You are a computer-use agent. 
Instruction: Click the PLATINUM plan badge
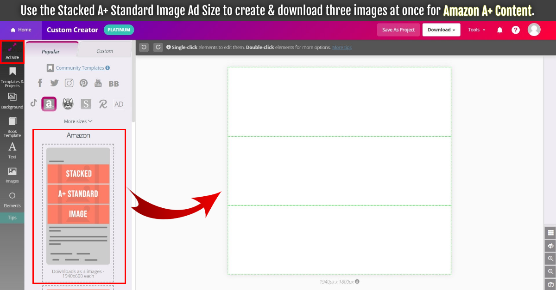coord(119,30)
